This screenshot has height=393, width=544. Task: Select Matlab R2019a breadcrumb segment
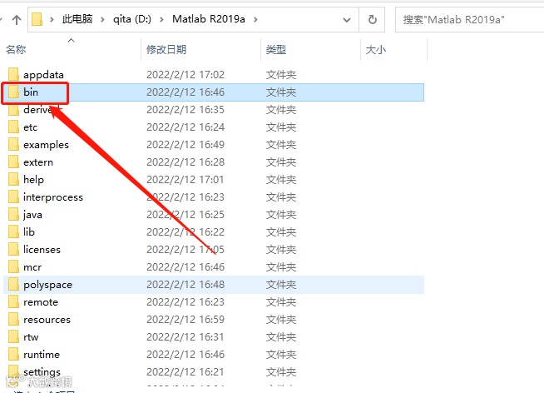tap(209, 19)
